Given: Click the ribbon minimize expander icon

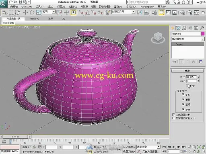Looking at the screenshot, I should 63,19.
